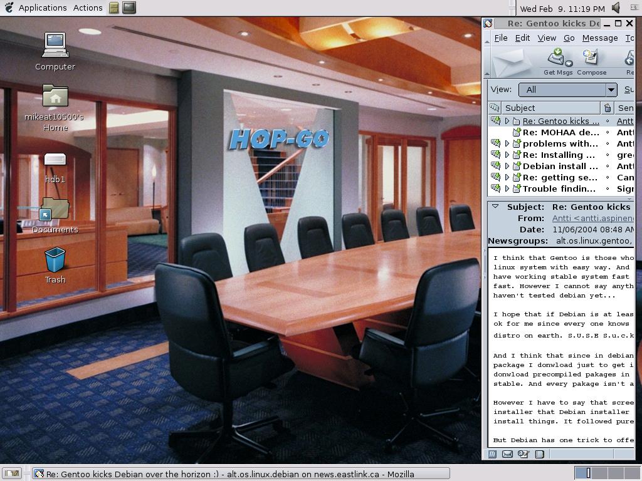The image size is (642, 481).
Task: Open the Message menu
Action: [599, 38]
